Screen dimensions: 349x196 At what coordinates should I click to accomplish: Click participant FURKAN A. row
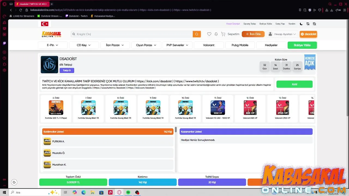point(108,141)
